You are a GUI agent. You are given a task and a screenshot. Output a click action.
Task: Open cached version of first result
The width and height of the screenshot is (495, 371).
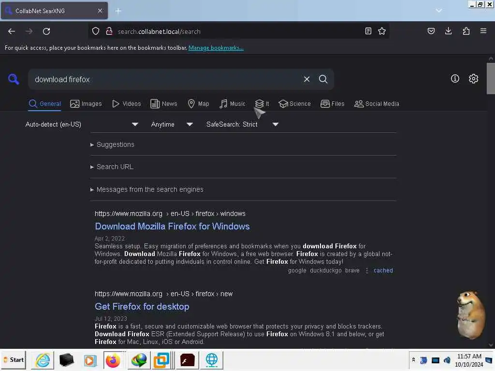point(383,271)
